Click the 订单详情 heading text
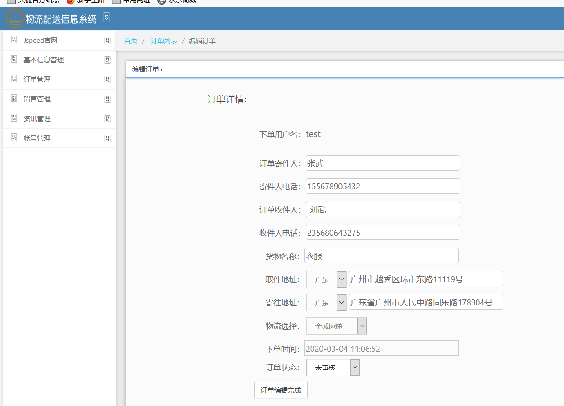Image resolution: width=564 pixels, height=406 pixels. pos(227,99)
